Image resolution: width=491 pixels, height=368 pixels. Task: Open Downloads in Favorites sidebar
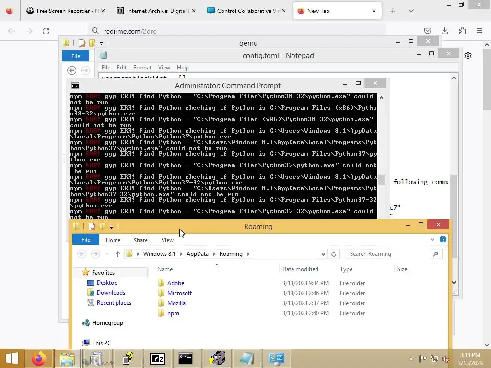tap(111, 293)
